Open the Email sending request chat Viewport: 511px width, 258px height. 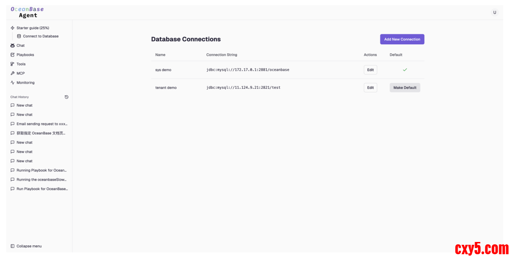click(42, 124)
